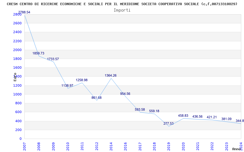Select the 2011 year tick label

(x=82, y=146)
